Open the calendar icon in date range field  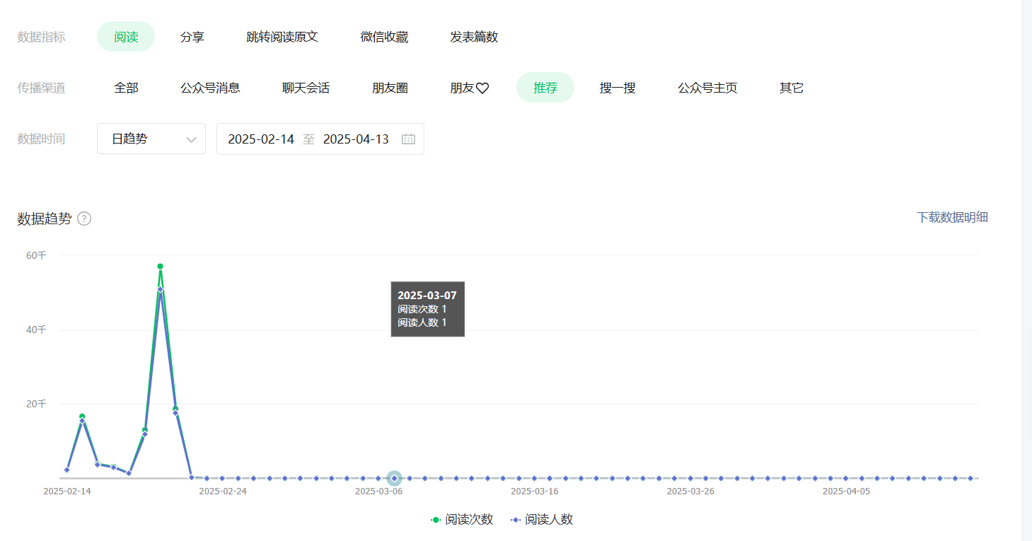click(408, 139)
